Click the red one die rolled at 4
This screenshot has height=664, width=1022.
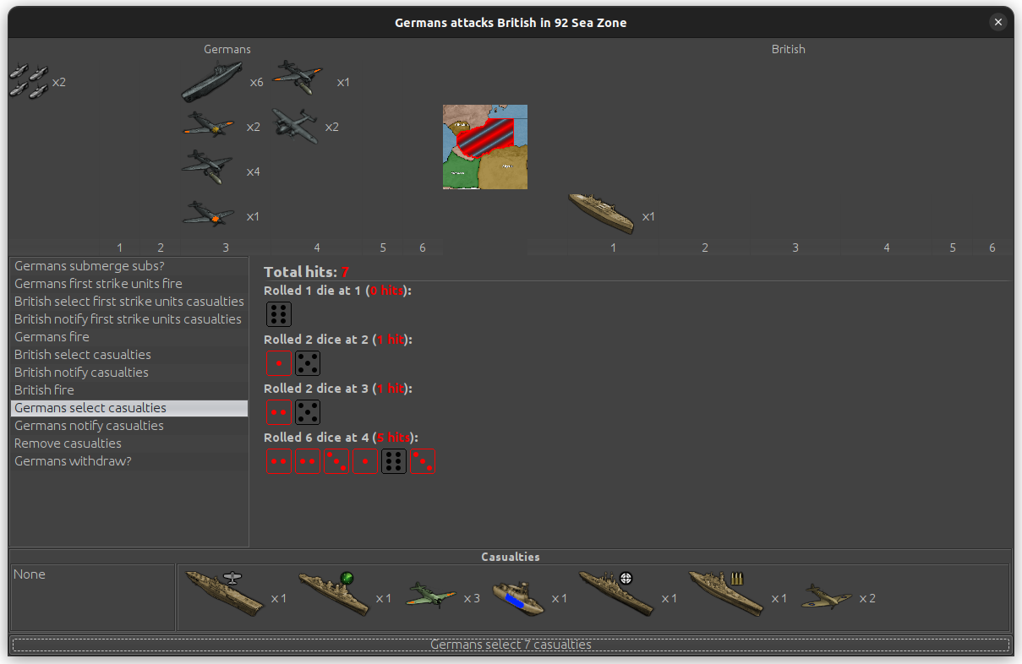click(x=365, y=461)
